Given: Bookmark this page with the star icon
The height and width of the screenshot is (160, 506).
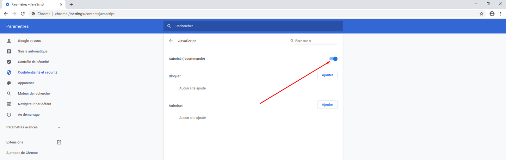Looking at the screenshot, I should [x=481, y=14].
